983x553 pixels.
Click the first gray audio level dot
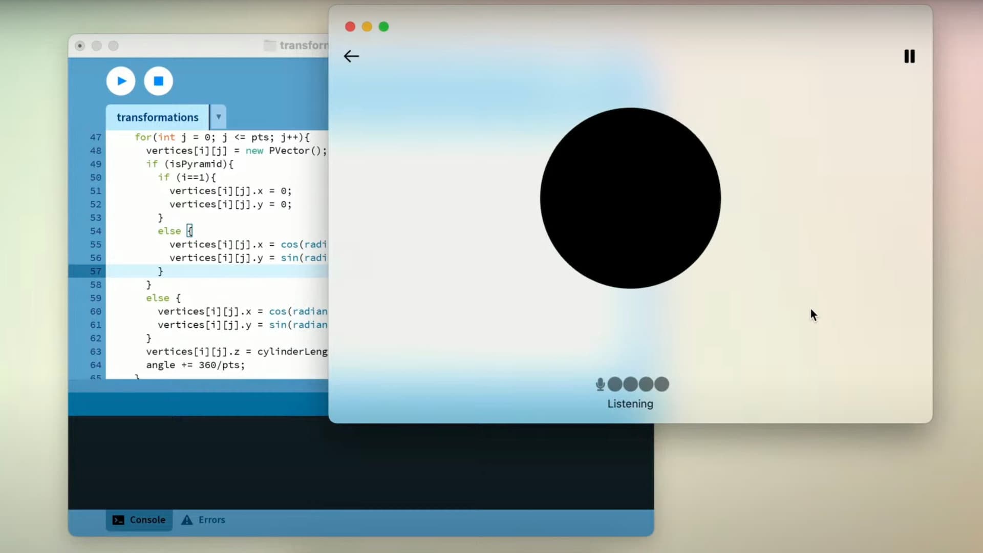pos(615,384)
